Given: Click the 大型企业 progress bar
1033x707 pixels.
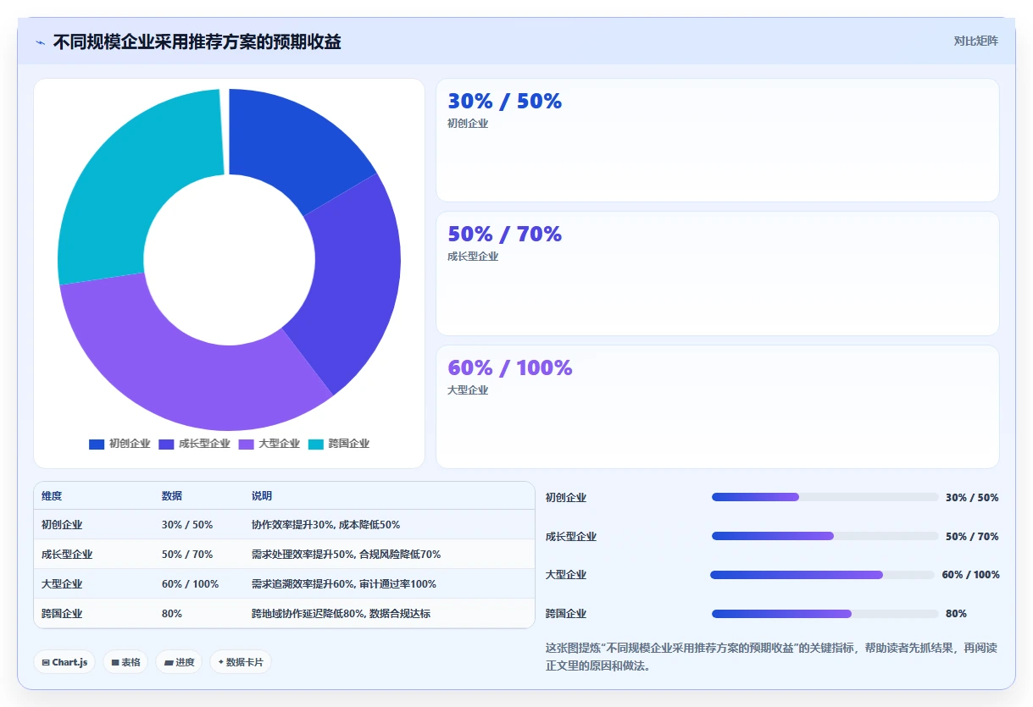Looking at the screenshot, I should point(822,575).
